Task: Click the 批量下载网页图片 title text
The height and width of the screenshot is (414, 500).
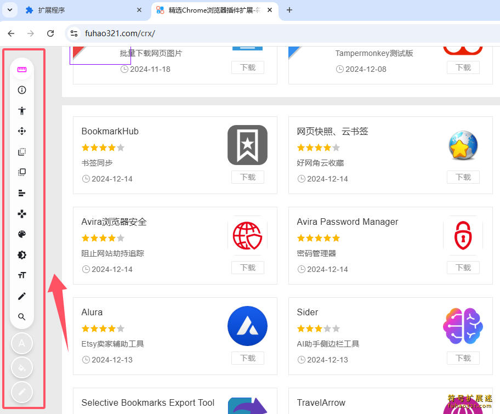Action: [151, 53]
